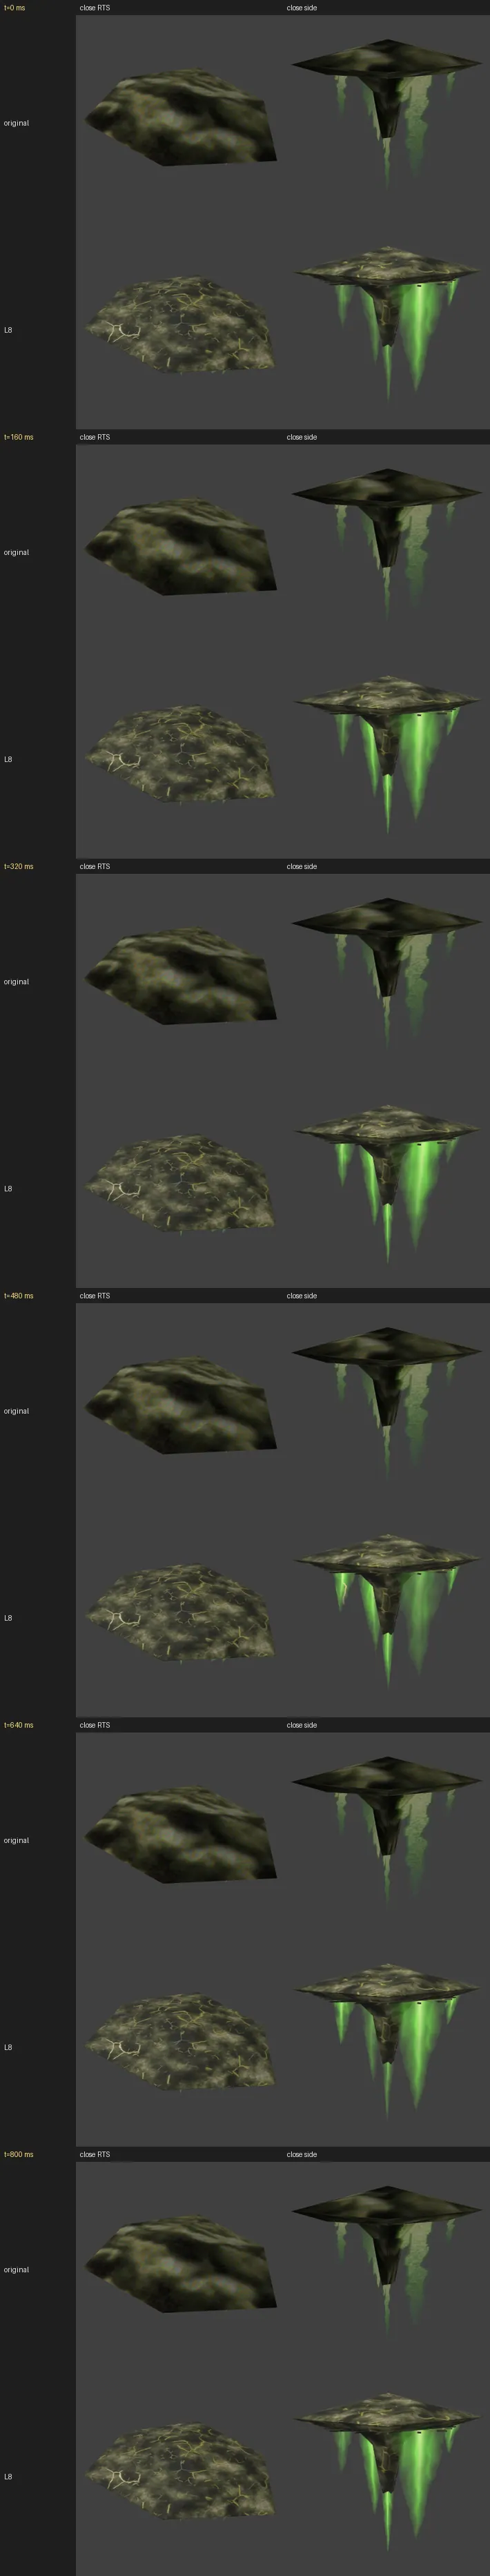Click "original" label in the t=0 ms section

pos(16,123)
